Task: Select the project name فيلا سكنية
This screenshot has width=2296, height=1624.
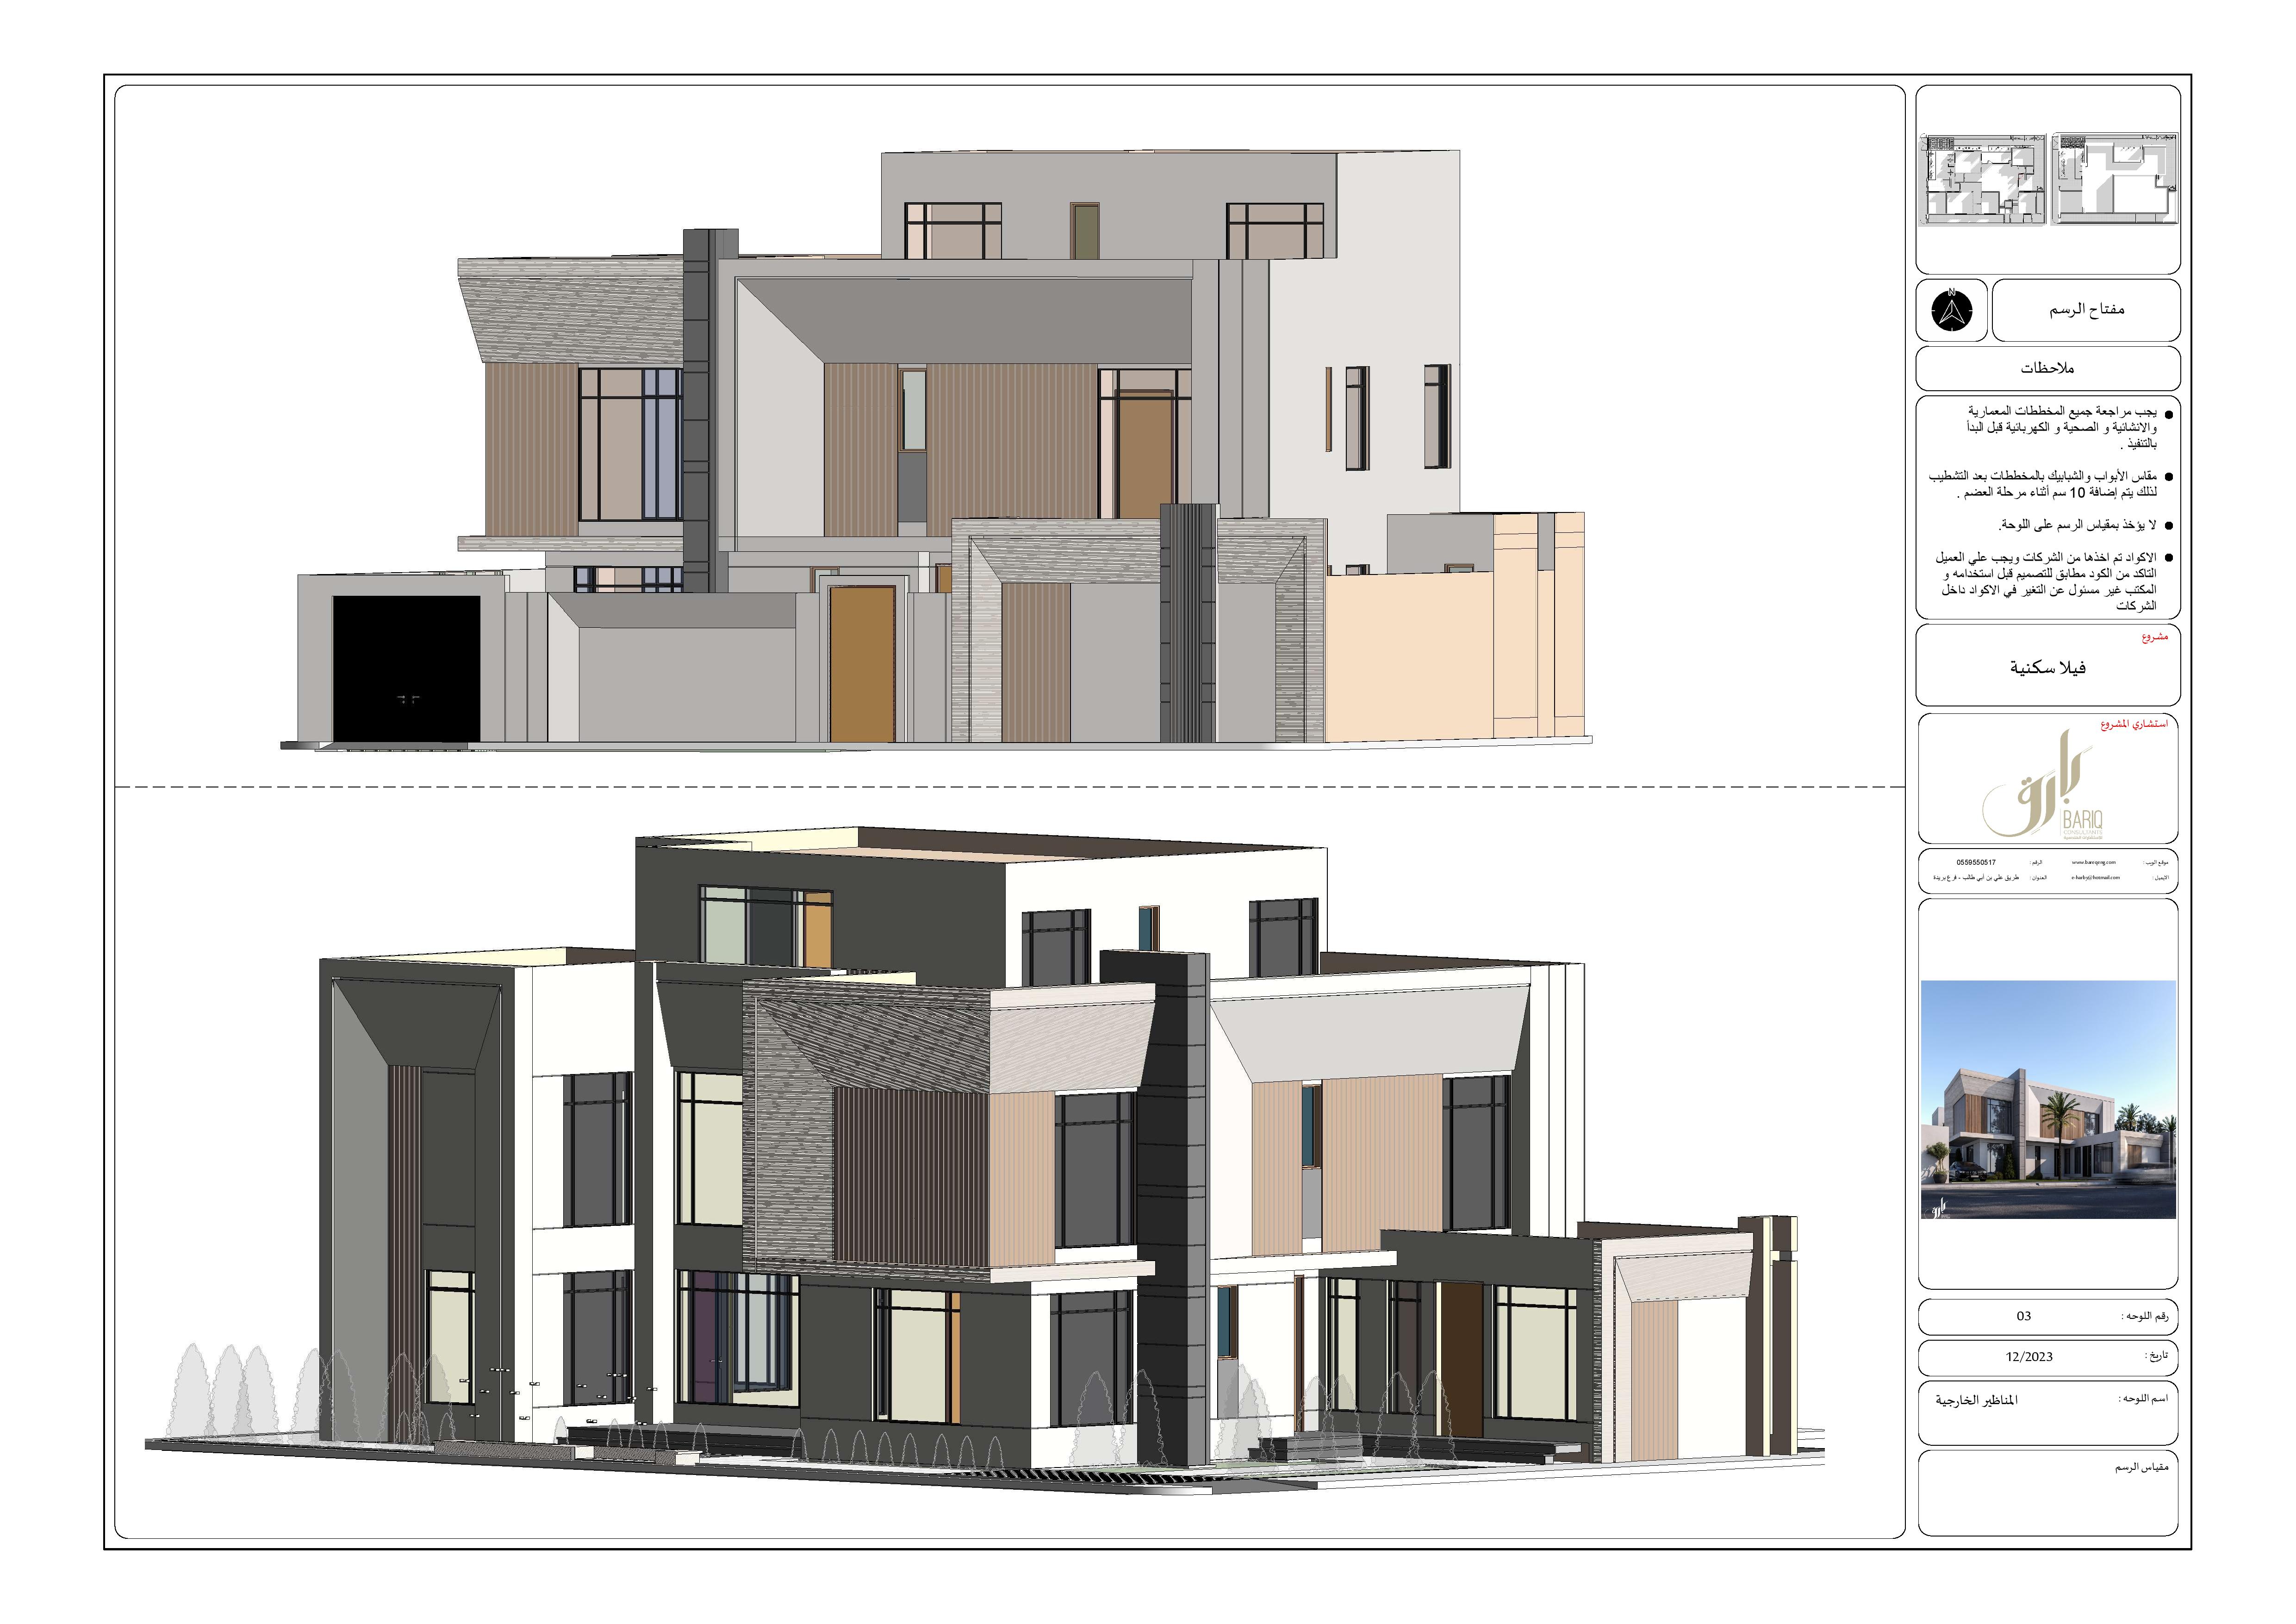Action: pyautogui.click(x=2048, y=667)
